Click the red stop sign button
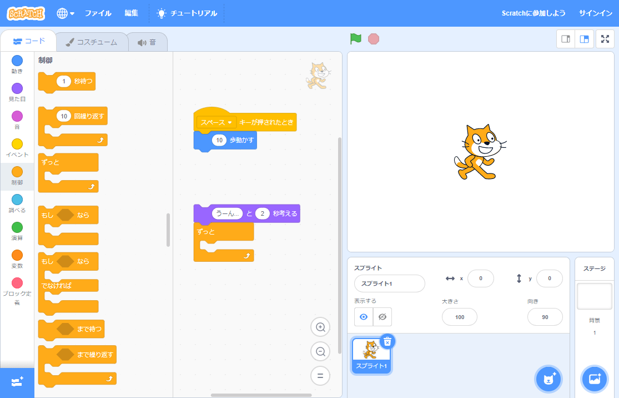This screenshot has height=398, width=619. click(x=374, y=39)
